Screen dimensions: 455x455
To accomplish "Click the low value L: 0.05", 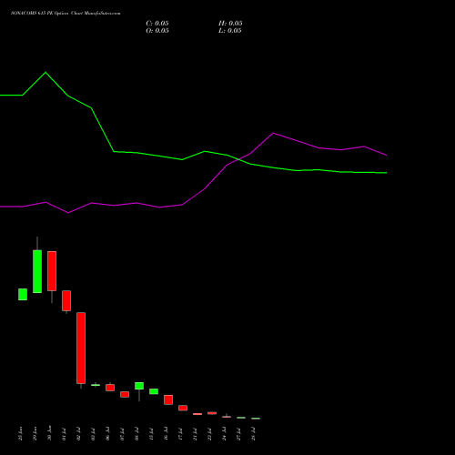I will (230, 31).
